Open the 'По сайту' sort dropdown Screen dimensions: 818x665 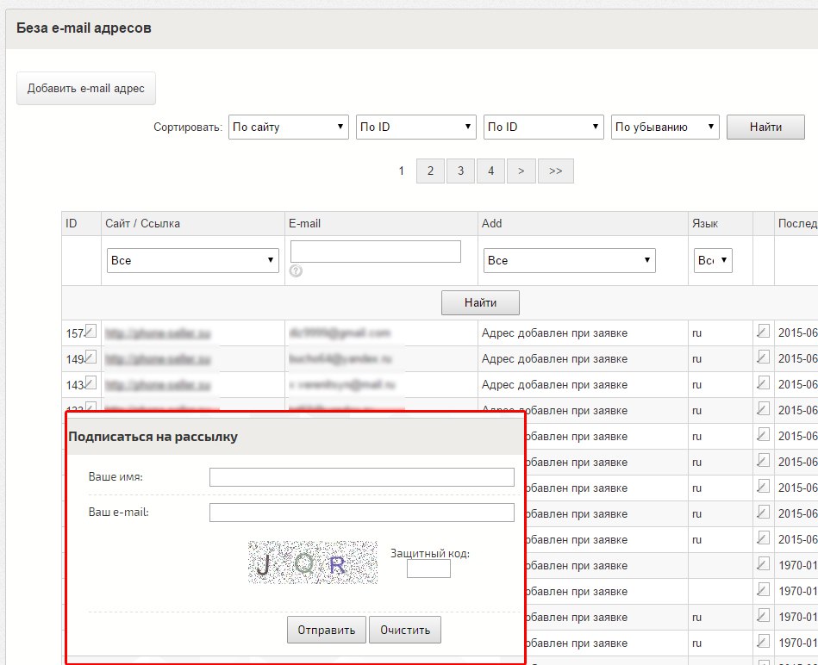pos(288,127)
